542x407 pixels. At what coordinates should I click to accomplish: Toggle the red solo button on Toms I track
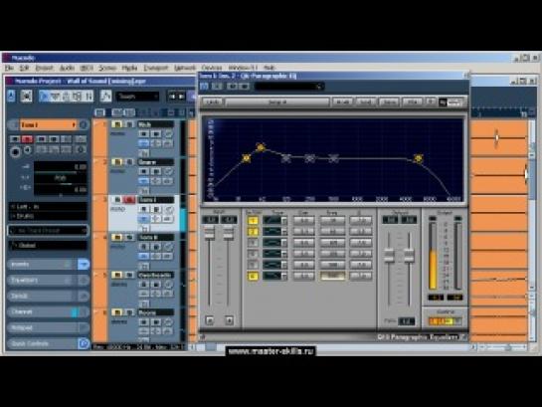(129, 200)
